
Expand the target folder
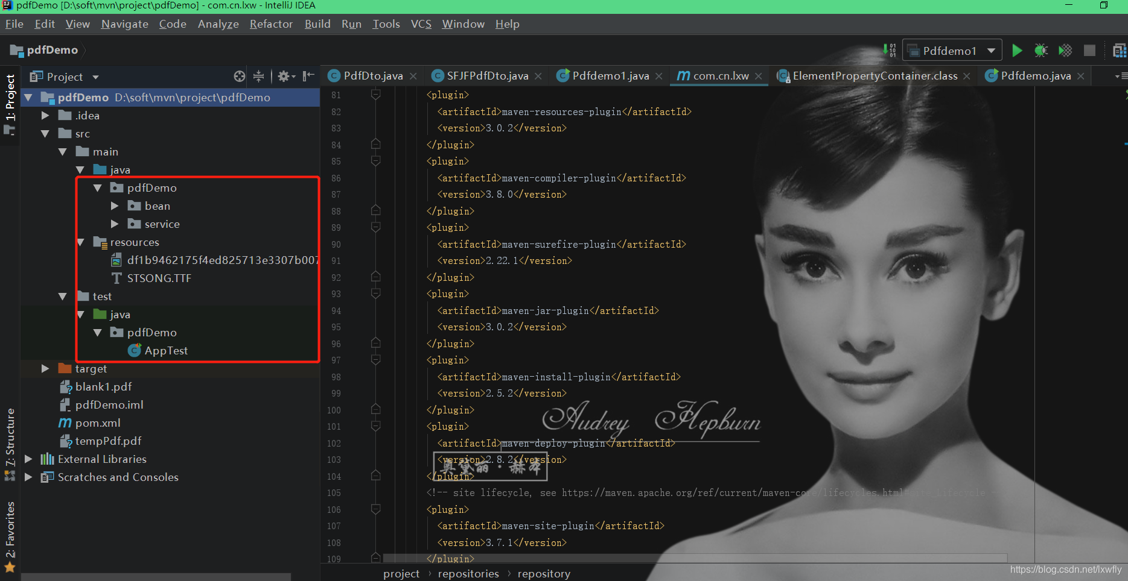(45, 368)
